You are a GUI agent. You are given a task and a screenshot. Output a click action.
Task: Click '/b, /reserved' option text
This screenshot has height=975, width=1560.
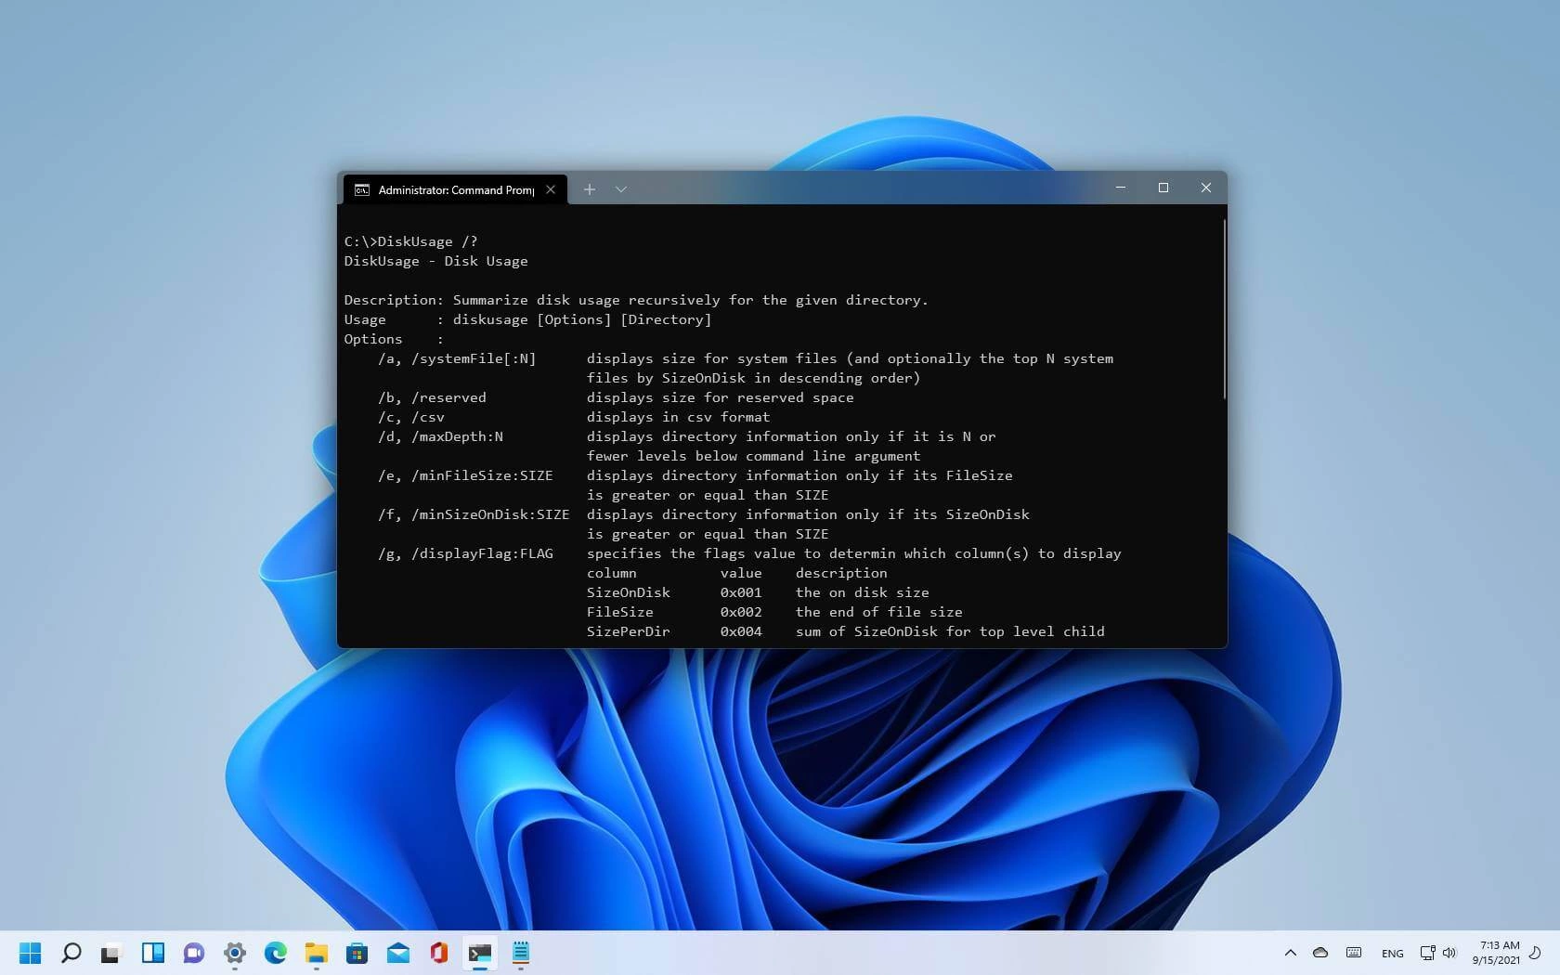coord(432,397)
